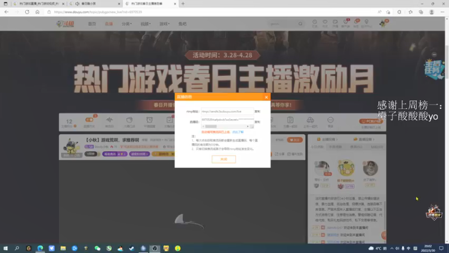Select the first tab in ranking panel
This screenshot has width=449, height=253.
pyautogui.click(x=317, y=147)
